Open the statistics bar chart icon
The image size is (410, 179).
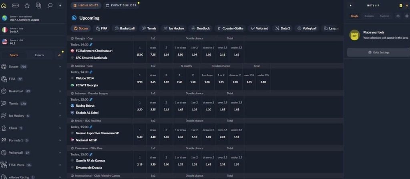coord(59,55)
